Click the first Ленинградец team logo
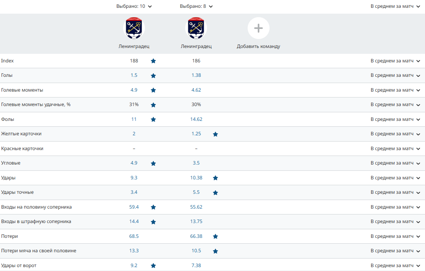 point(134,28)
